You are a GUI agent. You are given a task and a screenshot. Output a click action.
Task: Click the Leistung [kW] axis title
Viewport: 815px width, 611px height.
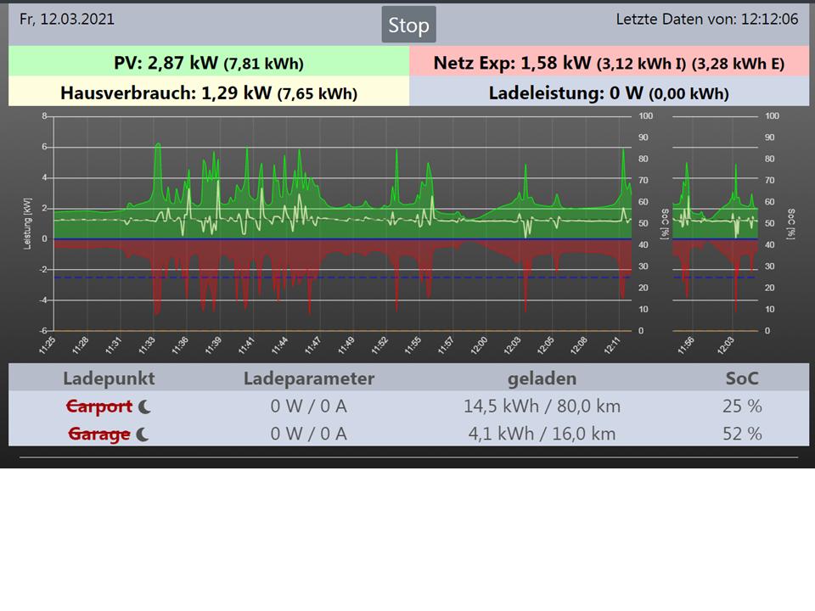[27, 223]
